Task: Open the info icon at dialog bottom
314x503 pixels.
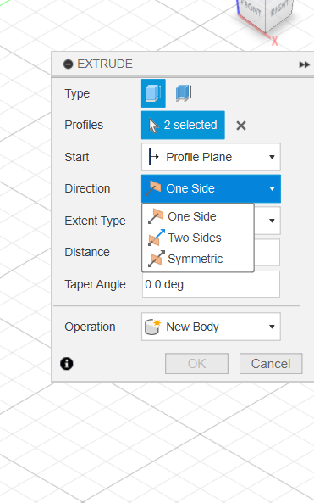Action: [67, 363]
